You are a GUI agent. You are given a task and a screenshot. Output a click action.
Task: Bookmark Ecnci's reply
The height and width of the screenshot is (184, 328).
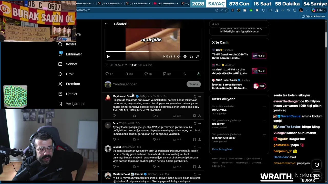[x=194, y=140]
